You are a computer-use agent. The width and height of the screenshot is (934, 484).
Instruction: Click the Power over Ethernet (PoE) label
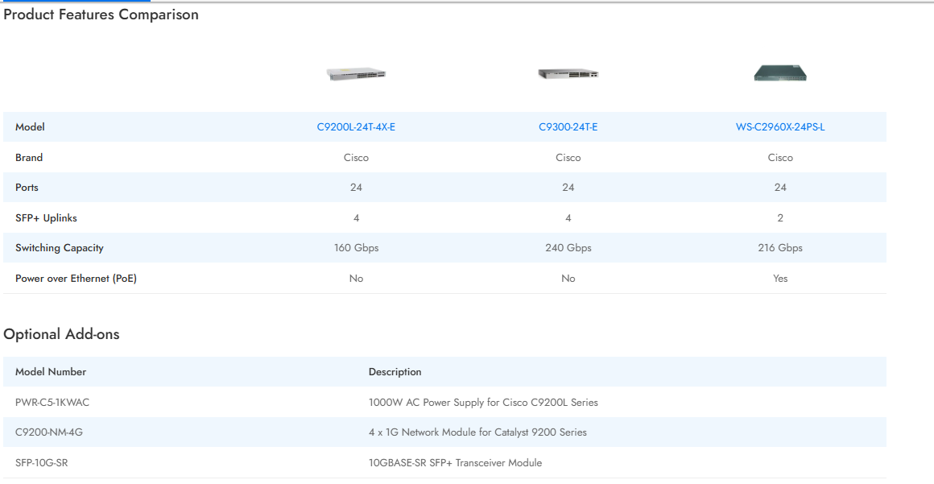coord(76,279)
